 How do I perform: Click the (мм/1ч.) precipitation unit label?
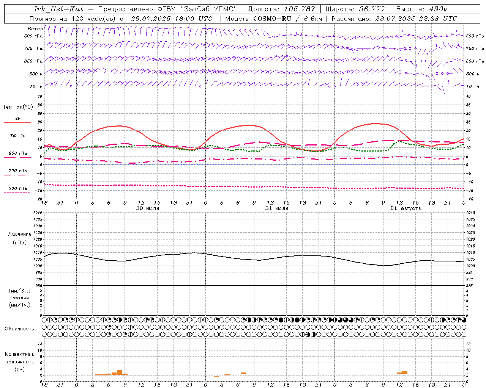(20, 305)
